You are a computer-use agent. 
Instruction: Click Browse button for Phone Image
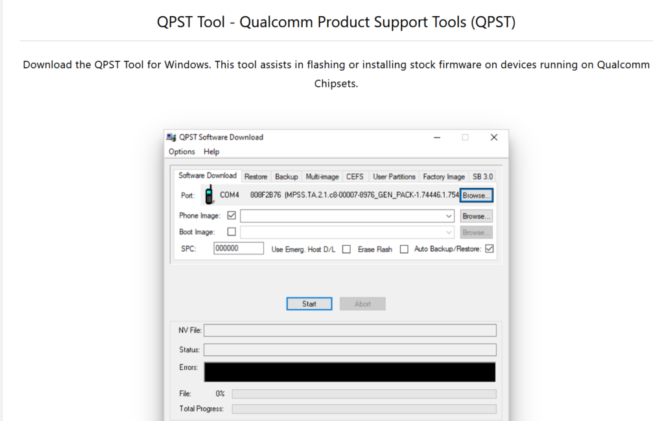pyautogui.click(x=477, y=216)
